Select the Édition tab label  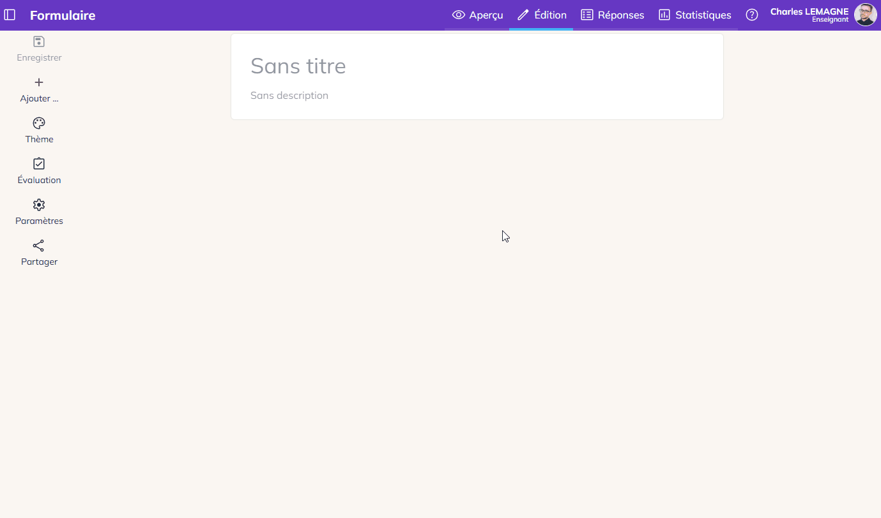[550, 15]
